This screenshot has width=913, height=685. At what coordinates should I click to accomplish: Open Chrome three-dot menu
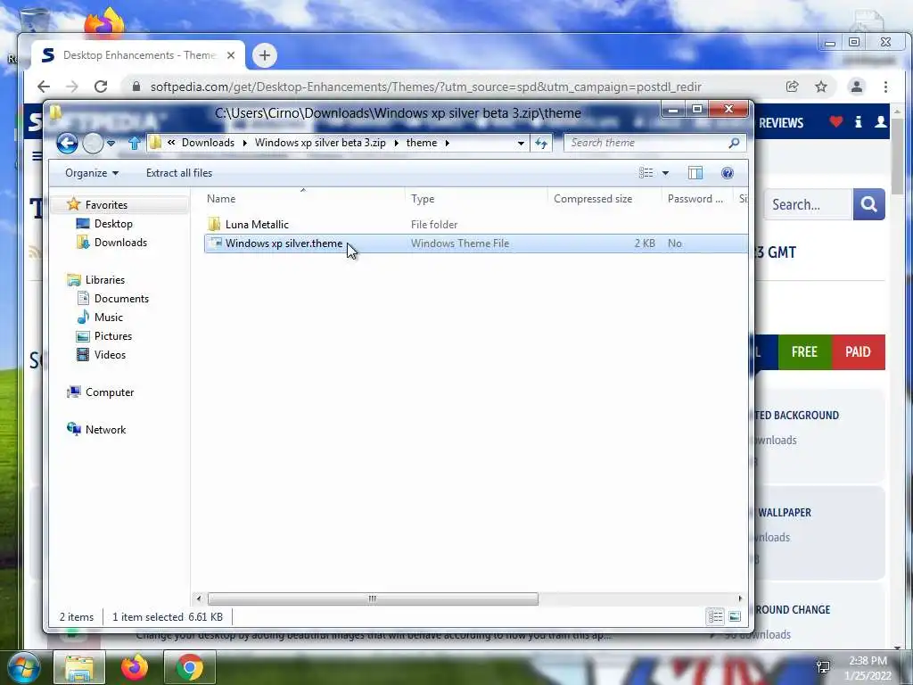click(x=885, y=87)
